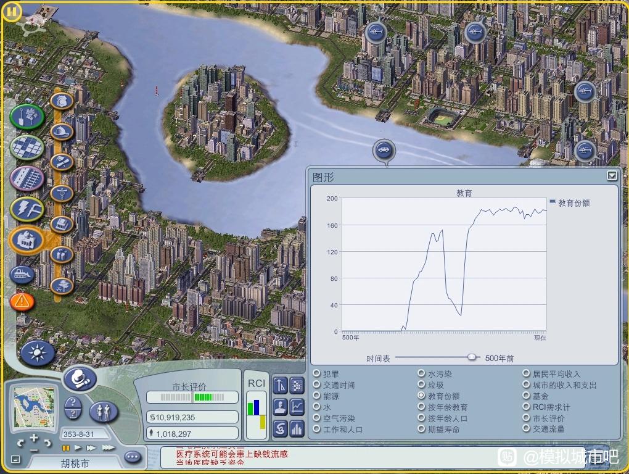Select the health caduceus building option

click(62, 192)
